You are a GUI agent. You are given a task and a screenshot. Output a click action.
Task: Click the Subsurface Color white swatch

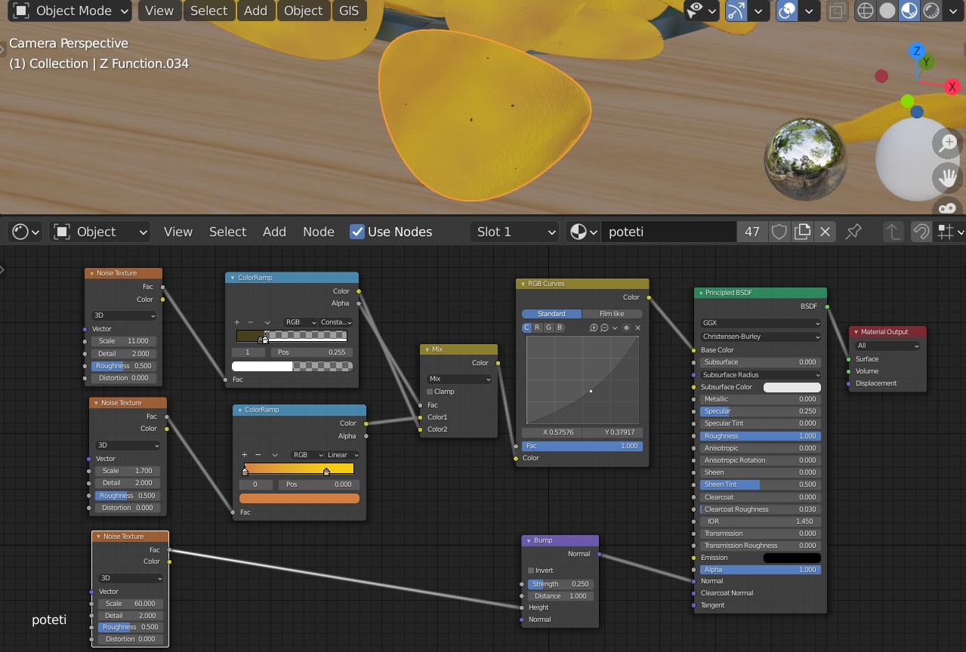tap(792, 387)
